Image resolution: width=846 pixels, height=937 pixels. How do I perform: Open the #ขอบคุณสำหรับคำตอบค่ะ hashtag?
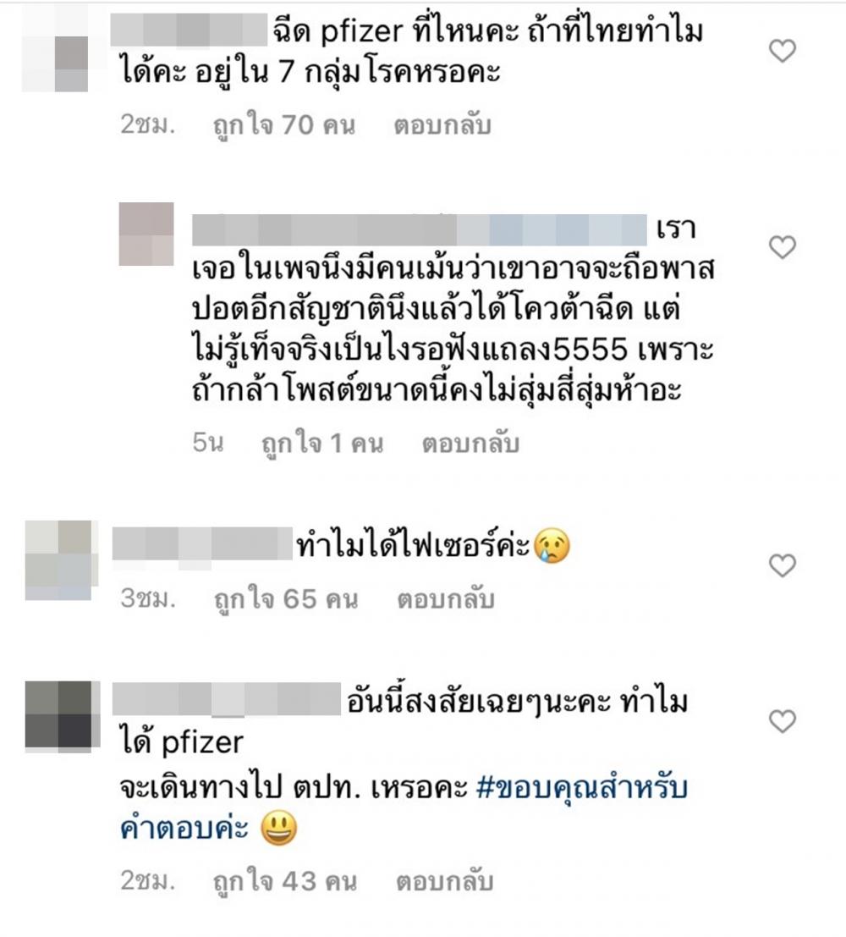click(404, 808)
